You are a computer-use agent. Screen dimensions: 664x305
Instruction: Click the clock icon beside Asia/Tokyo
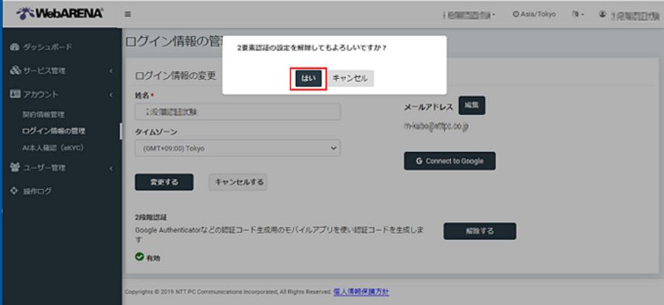tap(516, 14)
